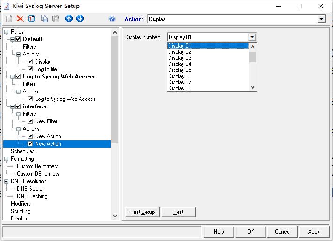Move item up with blue arrow
The height and width of the screenshot is (241, 333).
pyautogui.click(x=69, y=19)
